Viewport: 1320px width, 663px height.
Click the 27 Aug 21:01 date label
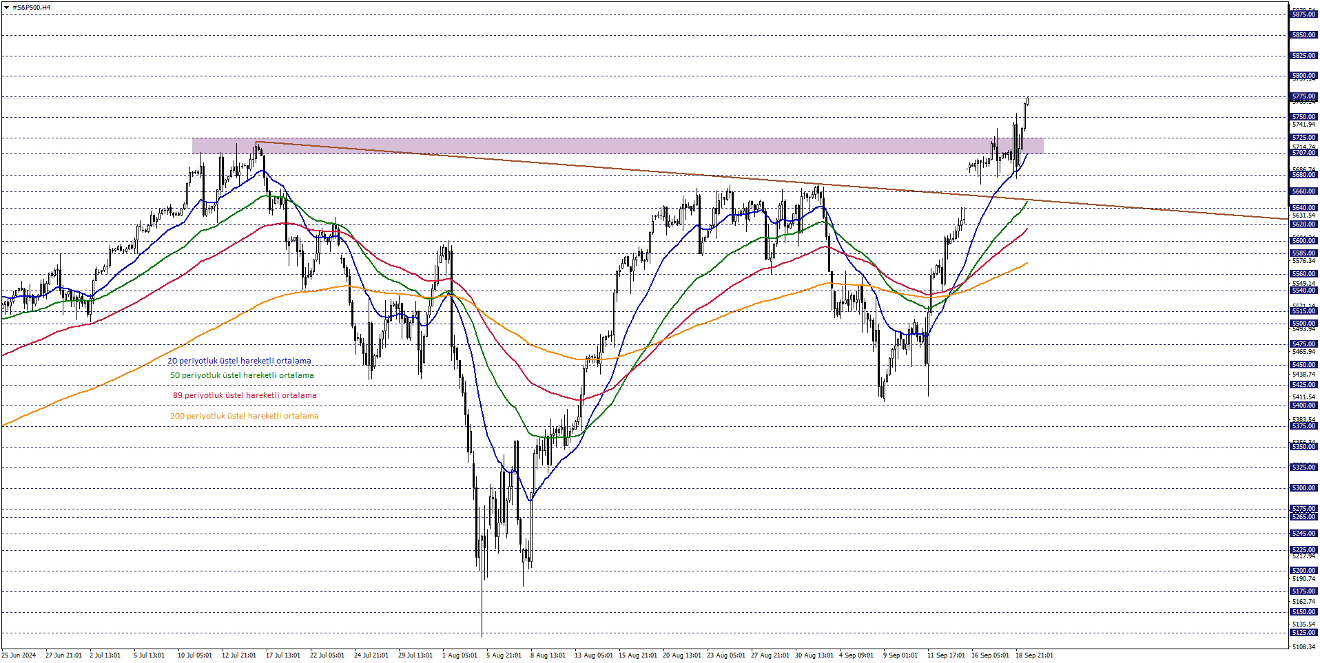pyautogui.click(x=770, y=655)
